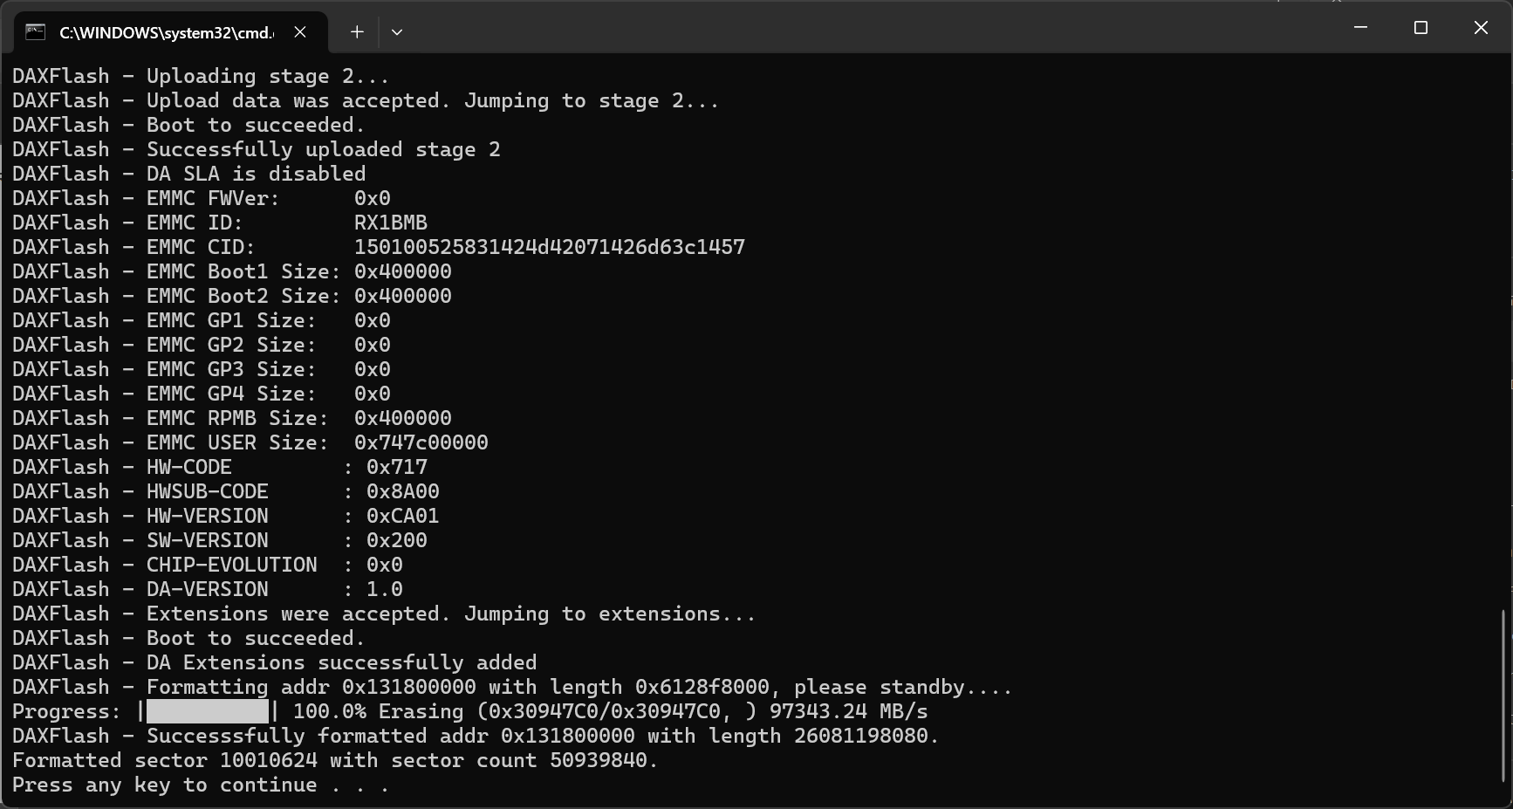Click the cmd icon in the tab

[35, 32]
